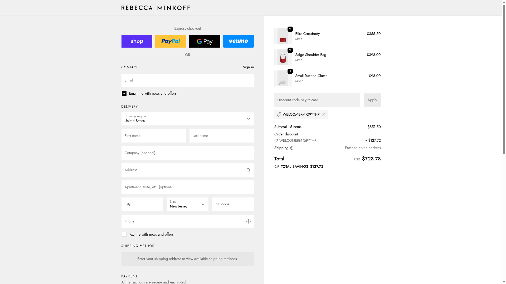Click the page vertical scrollbar
506x284 pixels.
(504, 79)
